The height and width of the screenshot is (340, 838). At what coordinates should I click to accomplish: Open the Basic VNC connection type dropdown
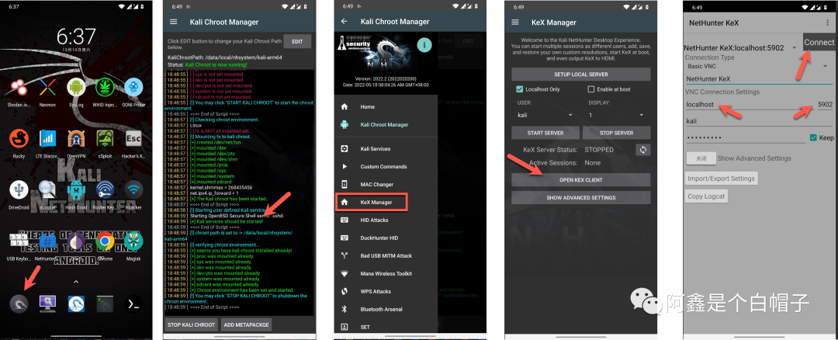pos(758,66)
